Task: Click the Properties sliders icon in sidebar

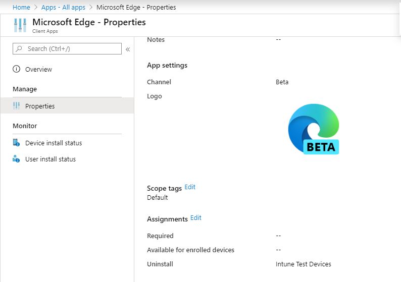Action: [17, 106]
